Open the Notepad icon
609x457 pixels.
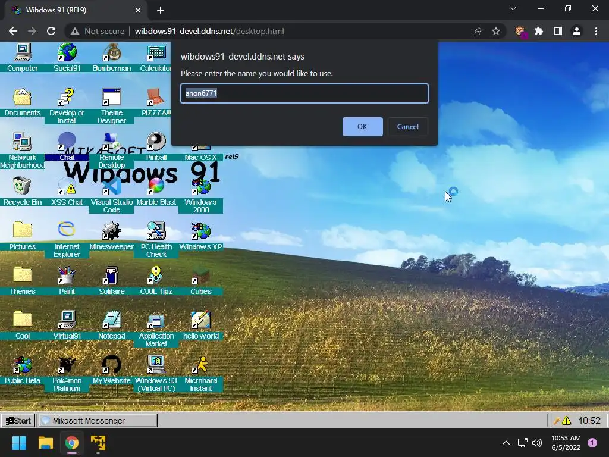pyautogui.click(x=111, y=320)
